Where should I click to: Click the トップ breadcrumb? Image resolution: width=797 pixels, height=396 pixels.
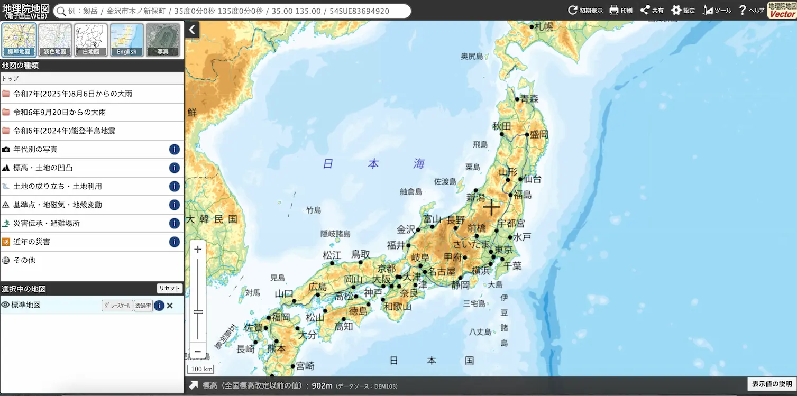coord(10,78)
